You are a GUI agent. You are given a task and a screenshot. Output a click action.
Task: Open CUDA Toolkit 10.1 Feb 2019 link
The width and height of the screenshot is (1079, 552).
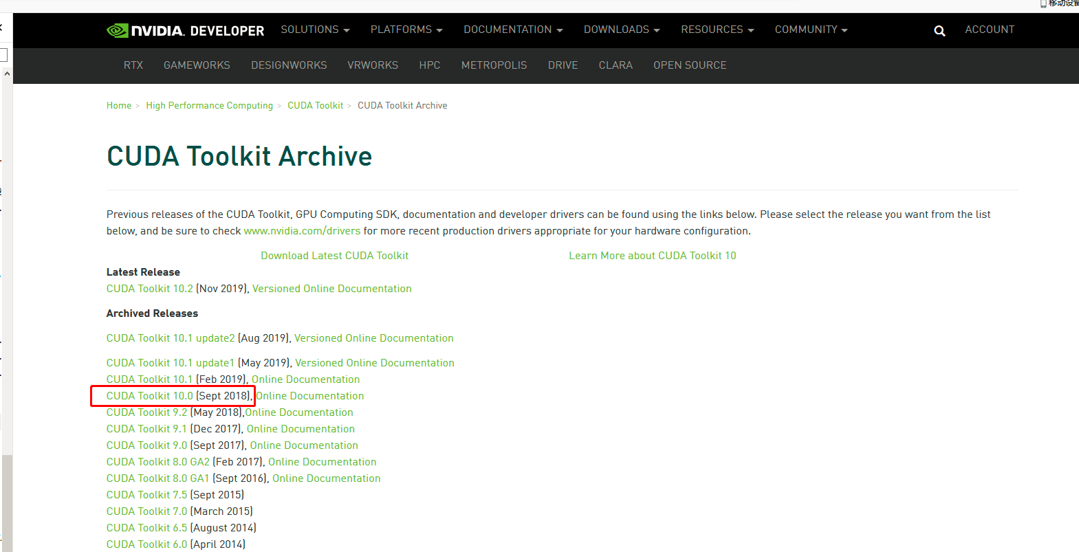[x=150, y=379]
